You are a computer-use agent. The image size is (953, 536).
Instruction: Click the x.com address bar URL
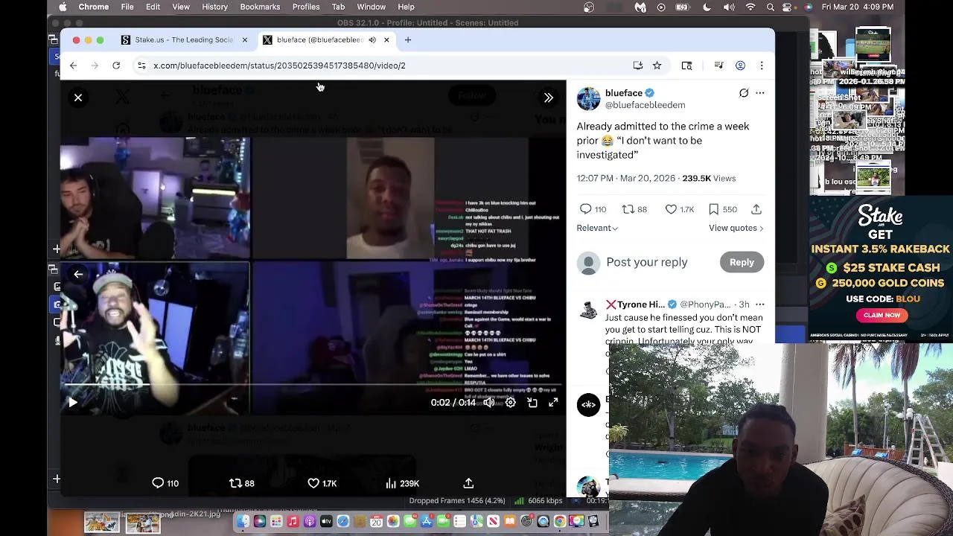(279, 66)
